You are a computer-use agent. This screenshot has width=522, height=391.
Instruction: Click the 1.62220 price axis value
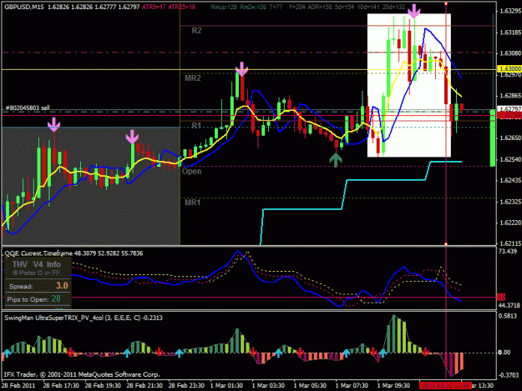(x=510, y=223)
